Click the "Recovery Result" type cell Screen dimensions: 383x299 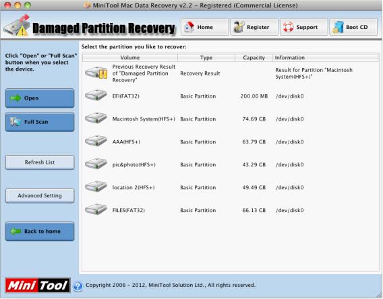click(x=200, y=73)
